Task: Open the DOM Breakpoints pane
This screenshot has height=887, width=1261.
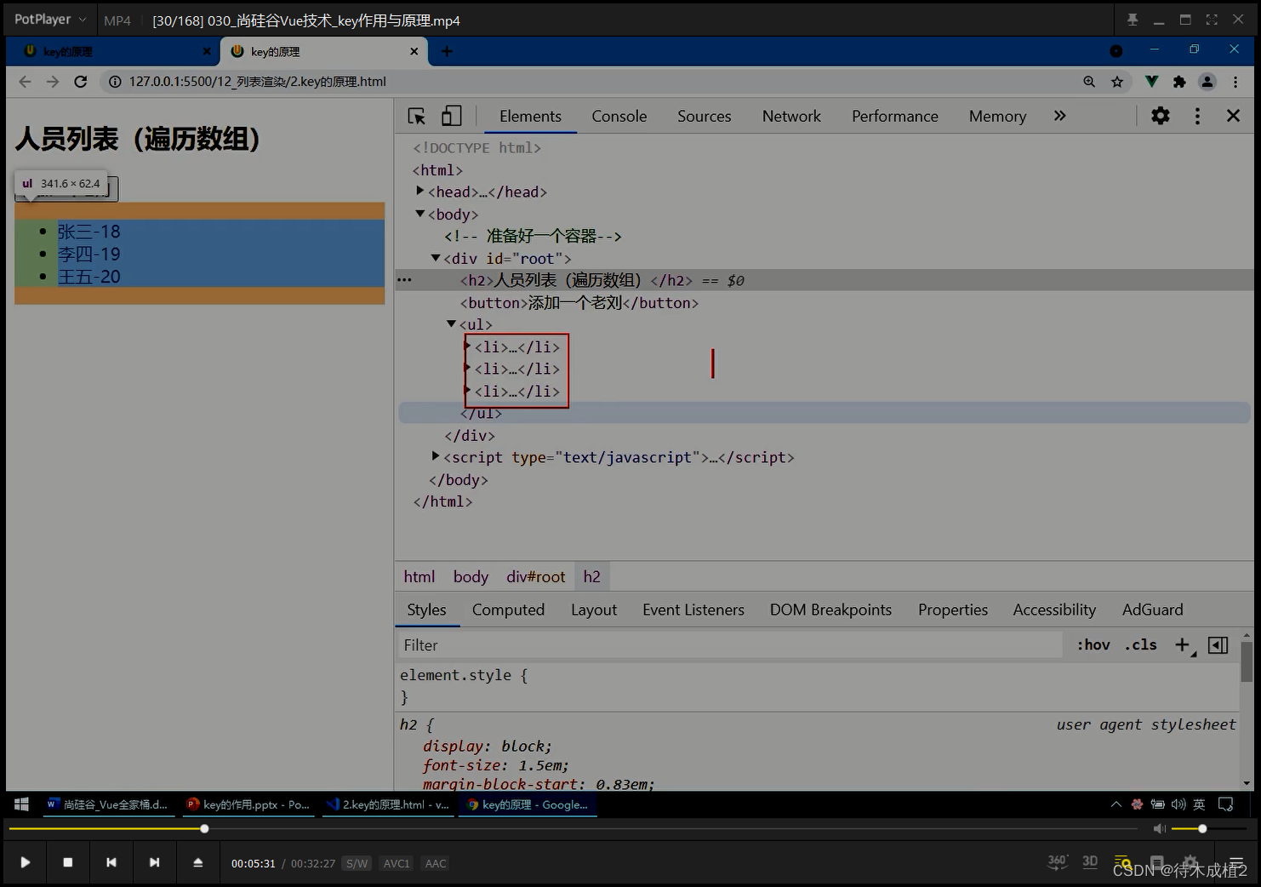Action: point(830,610)
